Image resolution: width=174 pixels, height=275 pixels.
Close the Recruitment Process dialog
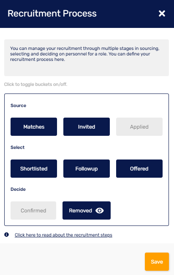click(162, 14)
